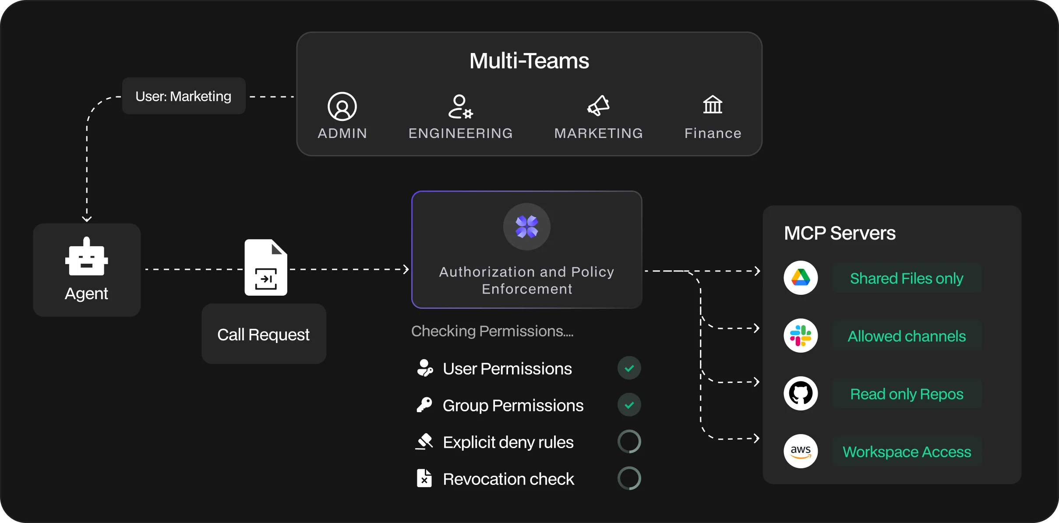Click the Explicit deny rules gavel icon
Screen dimensions: 1059x523
pyautogui.click(x=424, y=442)
